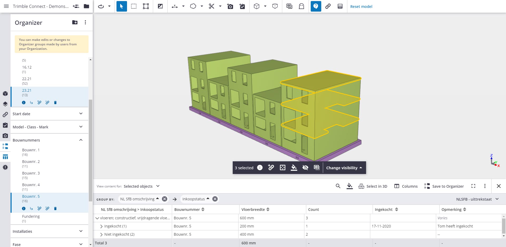The width and height of the screenshot is (506, 247).
Task: Zoom to fit selected objects
Action: (x=283, y=168)
